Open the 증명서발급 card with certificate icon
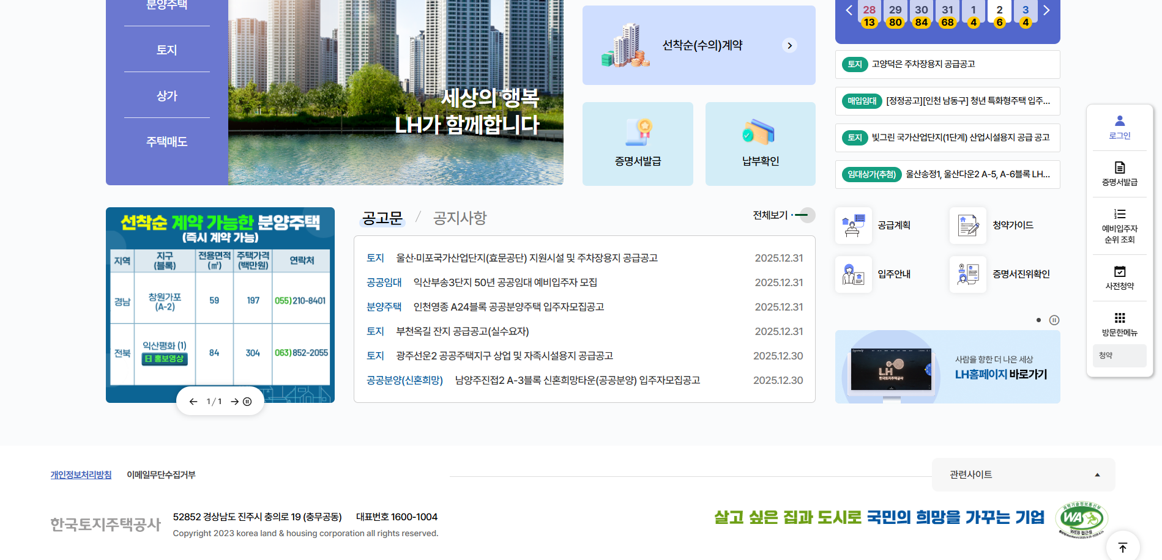The width and height of the screenshot is (1162, 560). (638, 144)
